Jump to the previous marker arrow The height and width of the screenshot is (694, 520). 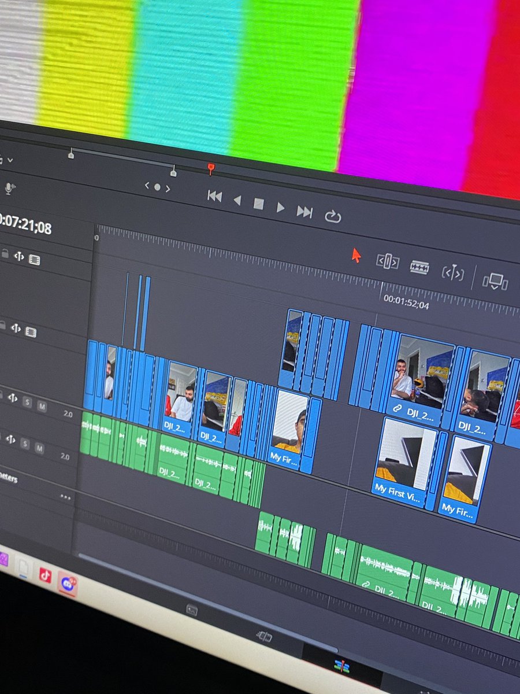147,186
